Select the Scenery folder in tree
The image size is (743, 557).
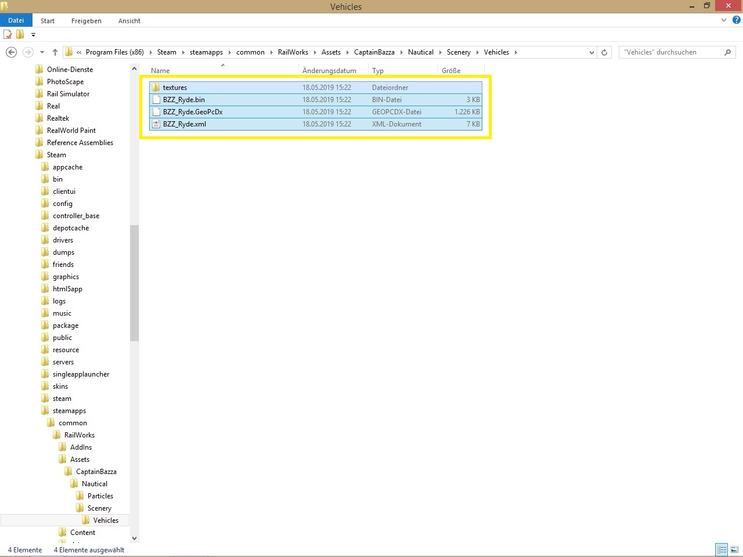[99, 508]
